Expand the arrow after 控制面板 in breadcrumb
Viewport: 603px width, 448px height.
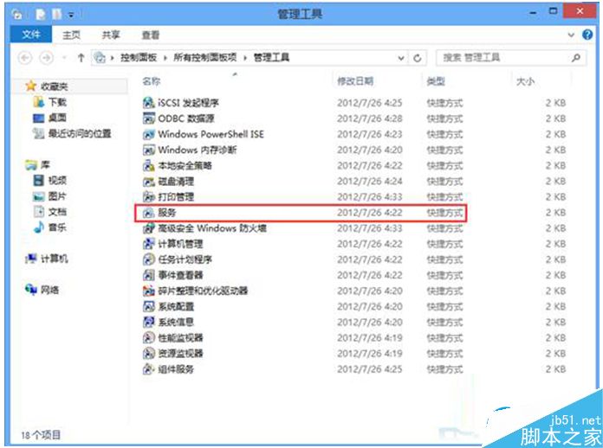click(165, 58)
